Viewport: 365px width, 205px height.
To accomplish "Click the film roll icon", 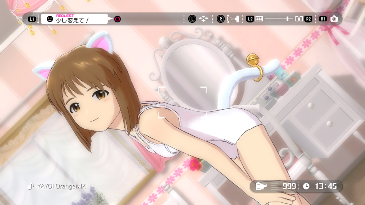I will point(261,186).
